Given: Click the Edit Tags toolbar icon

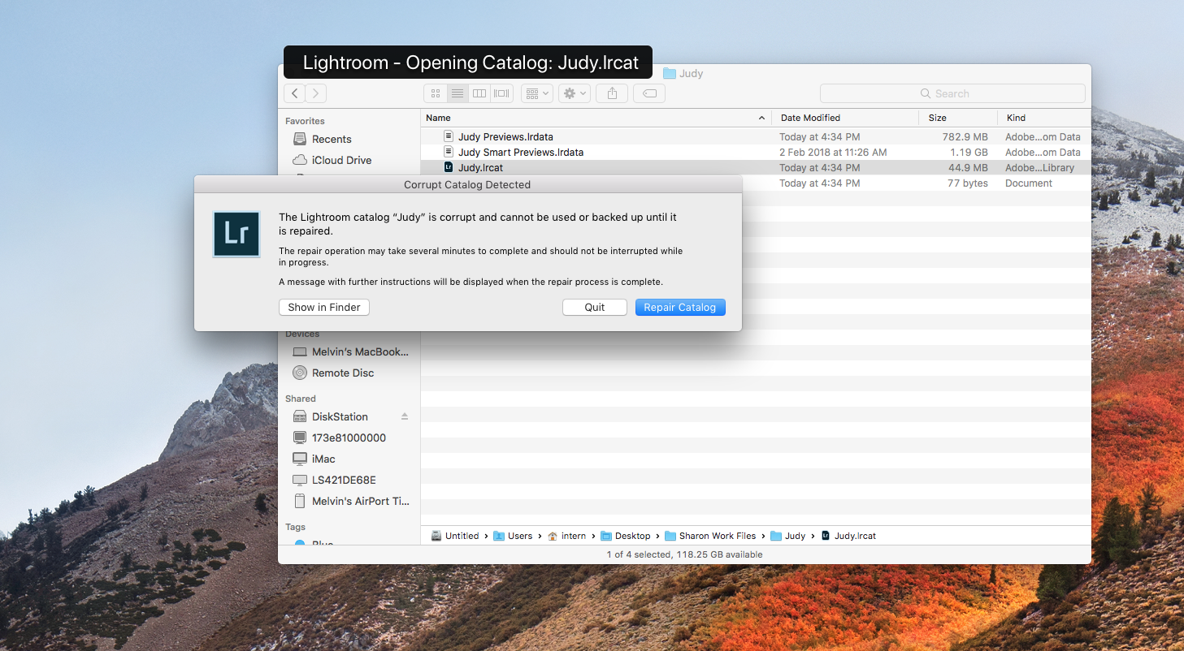Looking at the screenshot, I should 649,93.
